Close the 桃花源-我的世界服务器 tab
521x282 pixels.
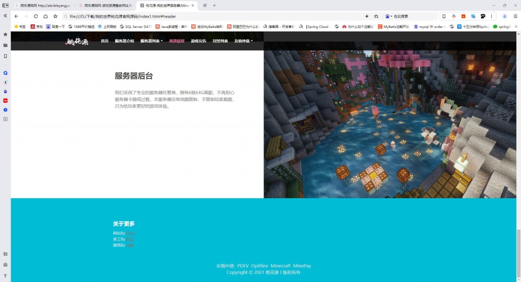pos(193,6)
